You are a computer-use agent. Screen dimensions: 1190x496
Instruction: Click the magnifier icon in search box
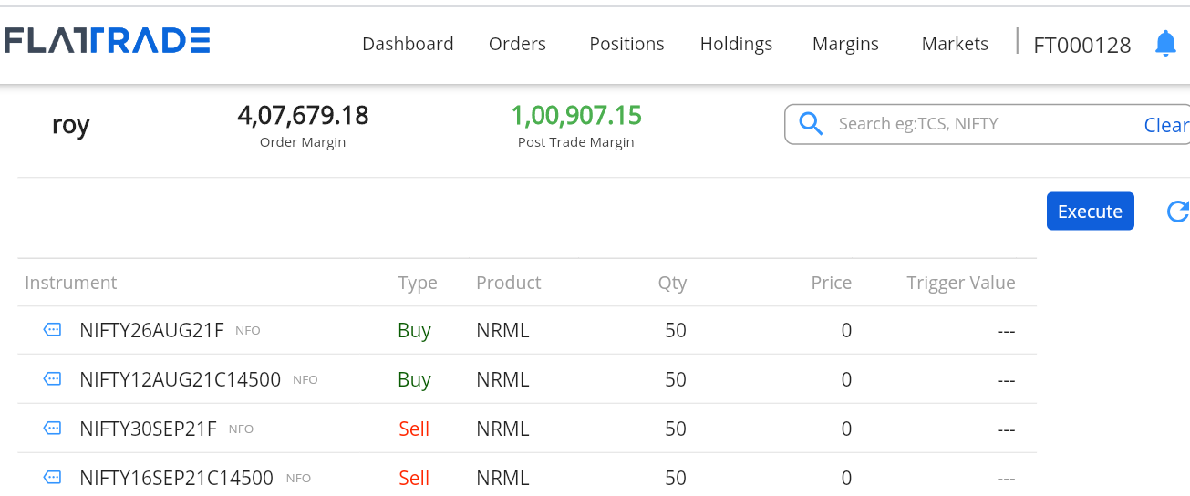[x=811, y=123]
